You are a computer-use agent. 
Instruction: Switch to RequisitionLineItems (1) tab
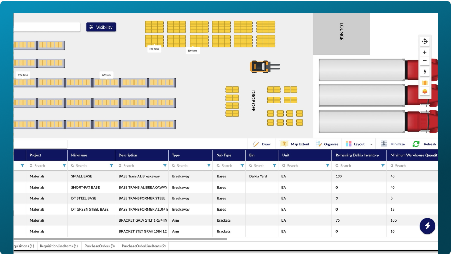point(59,246)
